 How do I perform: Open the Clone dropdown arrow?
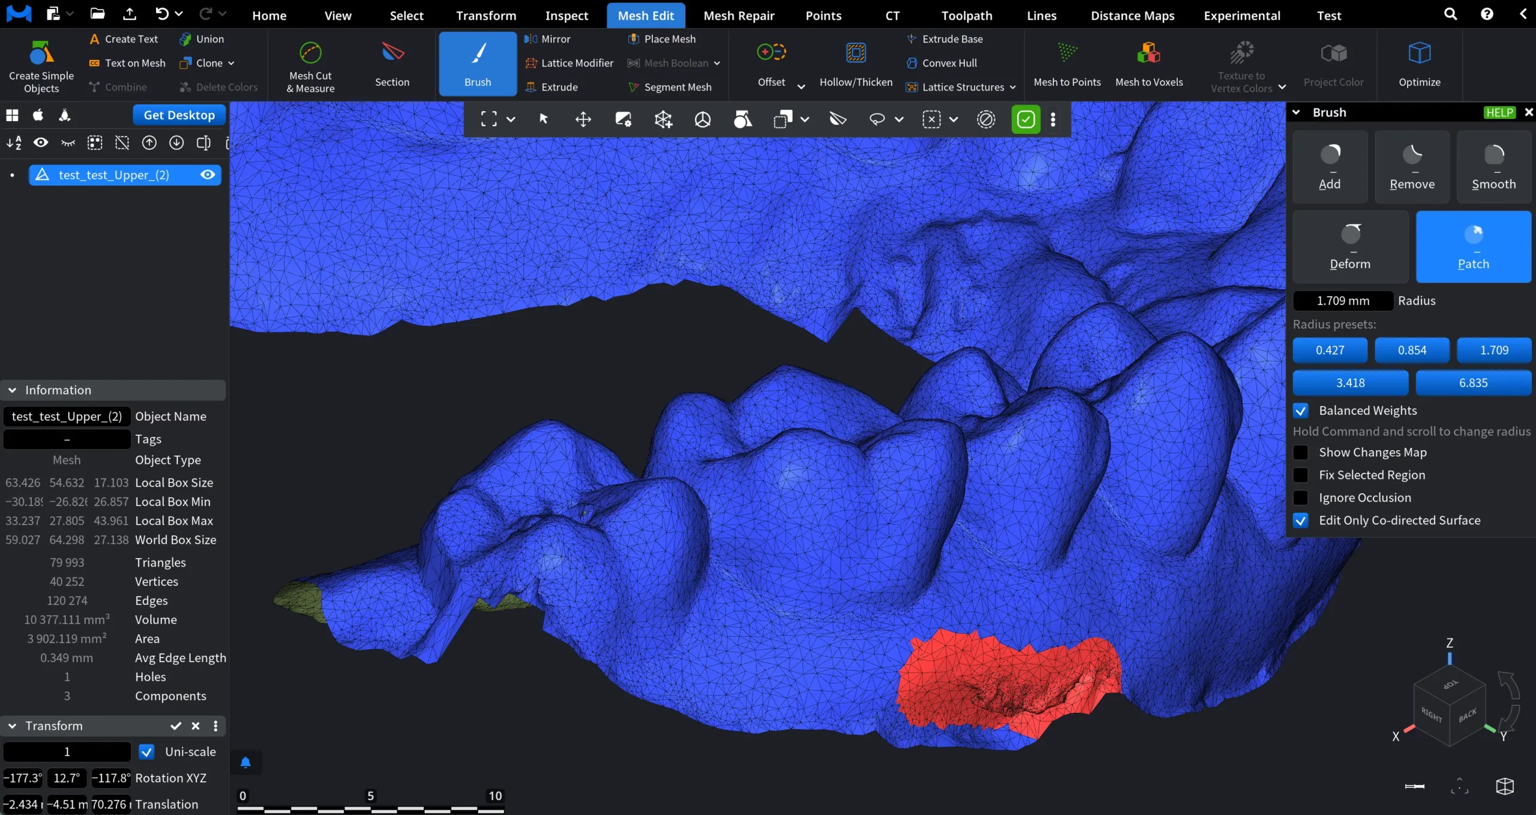[x=232, y=63]
